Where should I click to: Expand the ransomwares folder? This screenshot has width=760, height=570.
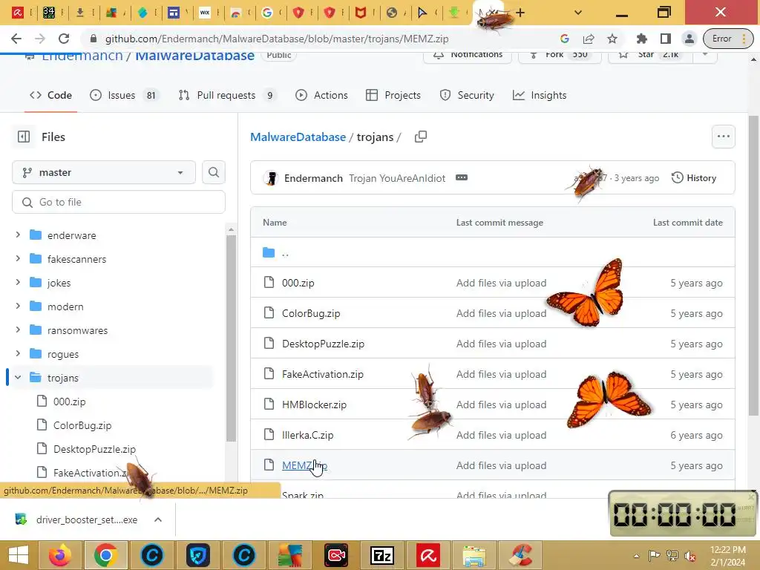[18, 330]
